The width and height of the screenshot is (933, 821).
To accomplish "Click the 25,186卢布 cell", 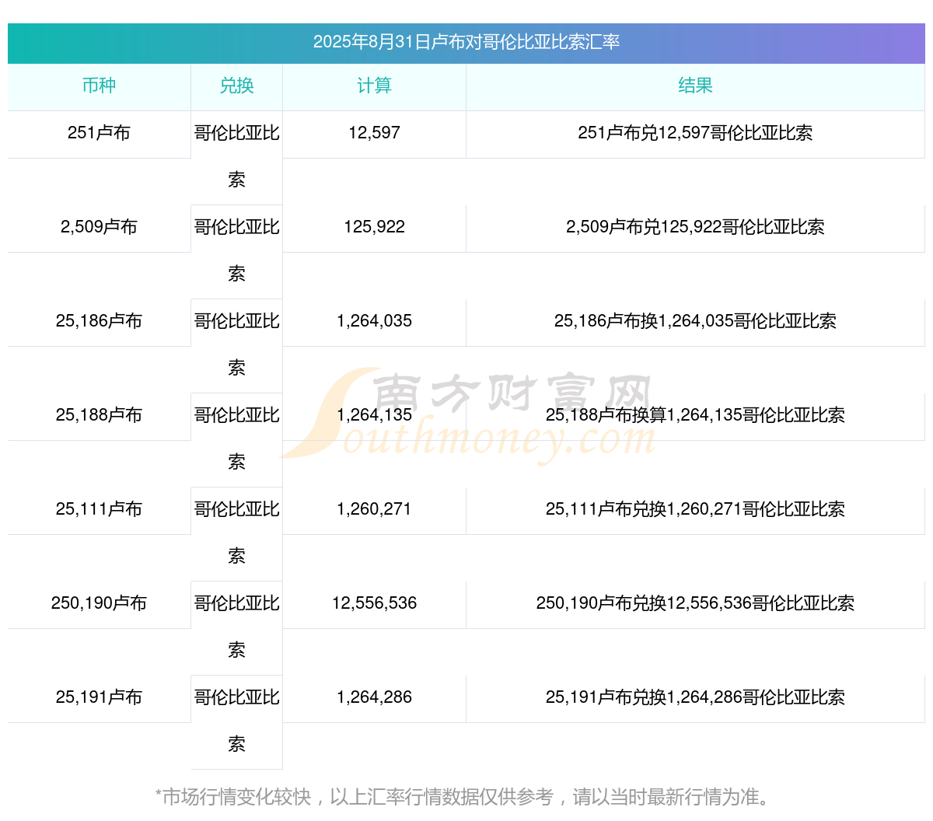I will tap(99, 322).
